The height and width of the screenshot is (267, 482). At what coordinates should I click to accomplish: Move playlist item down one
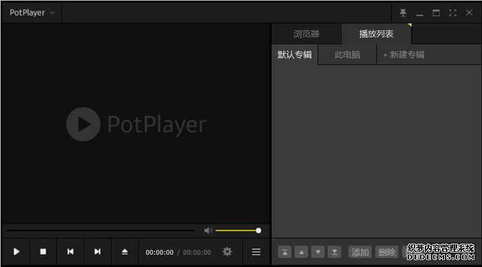[318, 253]
